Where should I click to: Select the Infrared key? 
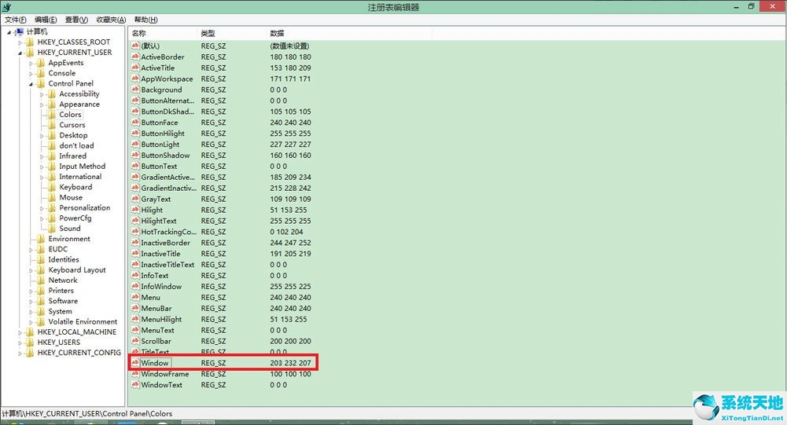pyautogui.click(x=73, y=156)
